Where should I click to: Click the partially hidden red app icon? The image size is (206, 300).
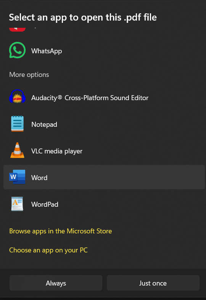coord(17,30)
